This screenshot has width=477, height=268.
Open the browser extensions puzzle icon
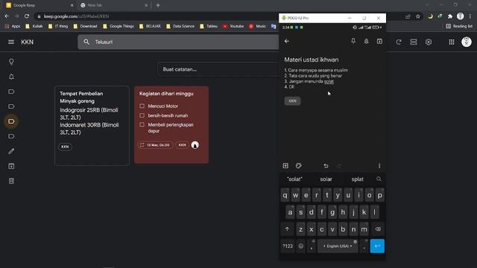point(450,16)
